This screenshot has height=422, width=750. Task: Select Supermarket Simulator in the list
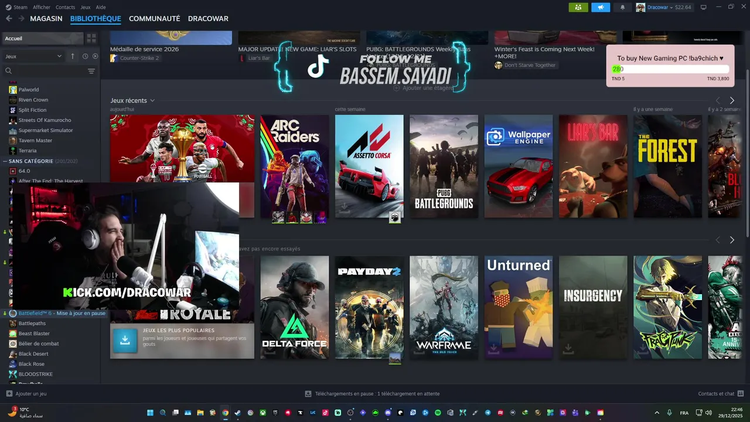coord(46,130)
